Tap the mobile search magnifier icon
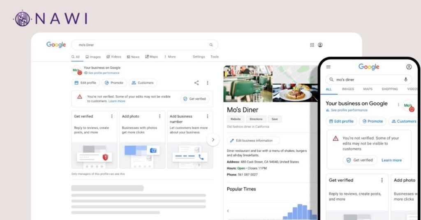Image resolution: width=421 pixels, height=220 pixels. pos(331,80)
